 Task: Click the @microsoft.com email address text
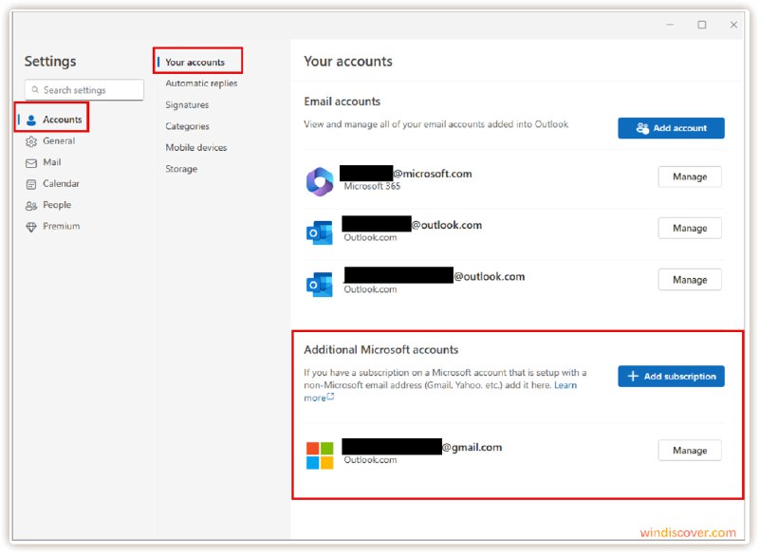point(433,174)
